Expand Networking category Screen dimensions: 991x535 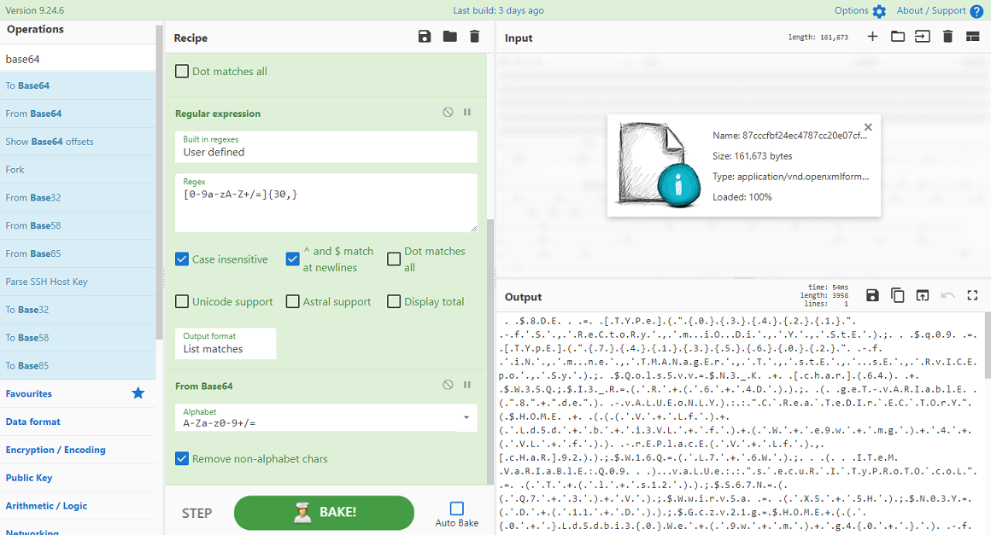click(x=78, y=529)
